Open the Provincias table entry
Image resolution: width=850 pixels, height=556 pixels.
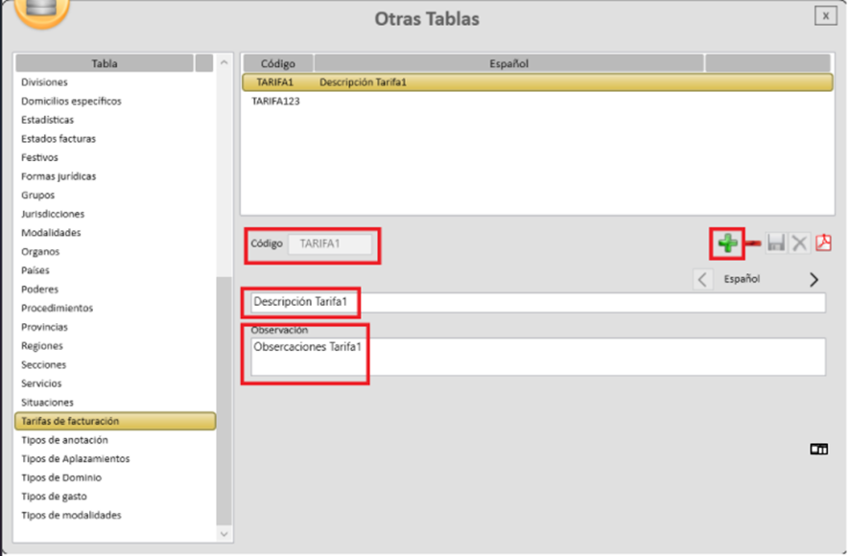click(x=45, y=327)
